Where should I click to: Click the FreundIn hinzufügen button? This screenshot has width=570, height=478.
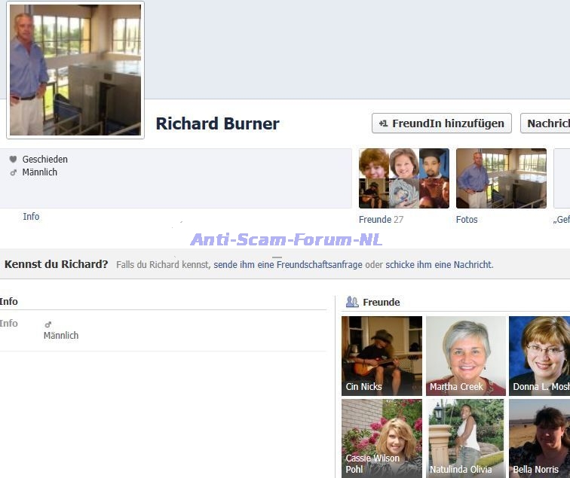441,123
